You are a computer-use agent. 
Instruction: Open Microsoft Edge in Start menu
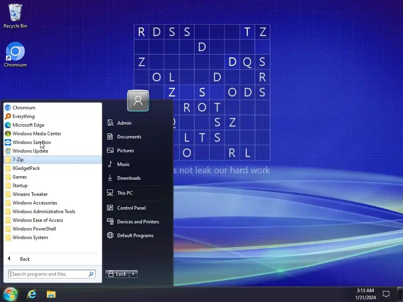point(53,125)
